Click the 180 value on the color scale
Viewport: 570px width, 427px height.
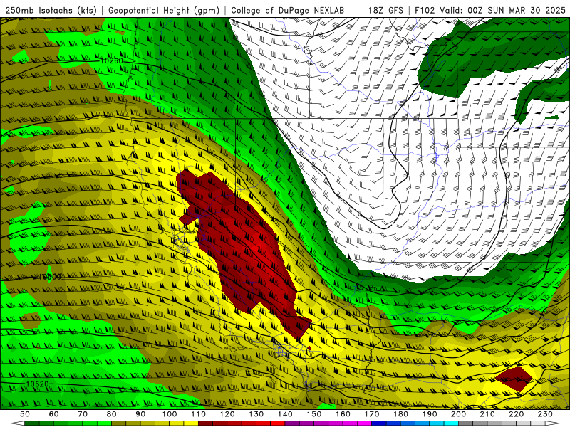point(400,414)
